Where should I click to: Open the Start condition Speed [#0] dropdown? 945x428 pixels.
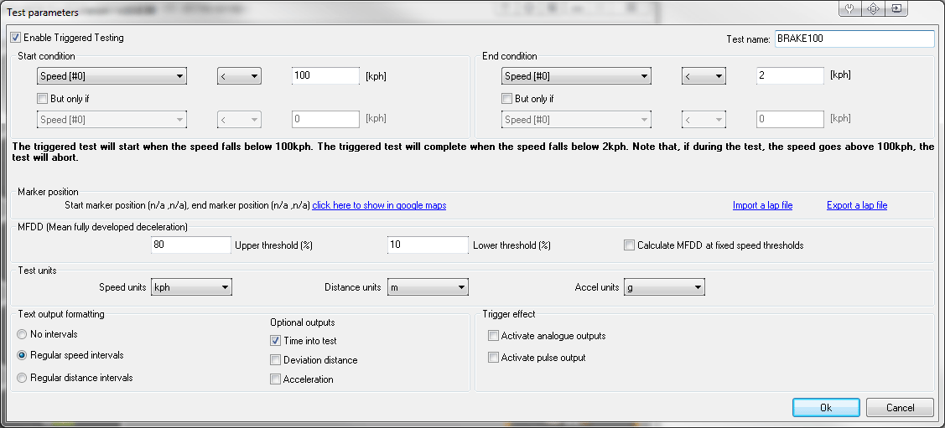click(112, 76)
